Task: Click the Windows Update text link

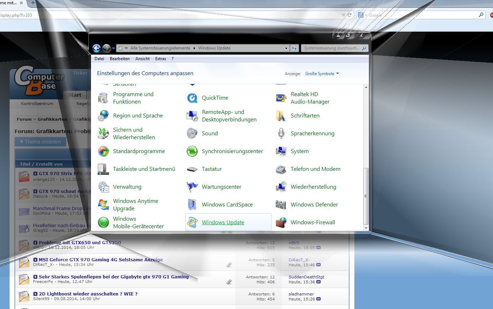Action: 223,222
